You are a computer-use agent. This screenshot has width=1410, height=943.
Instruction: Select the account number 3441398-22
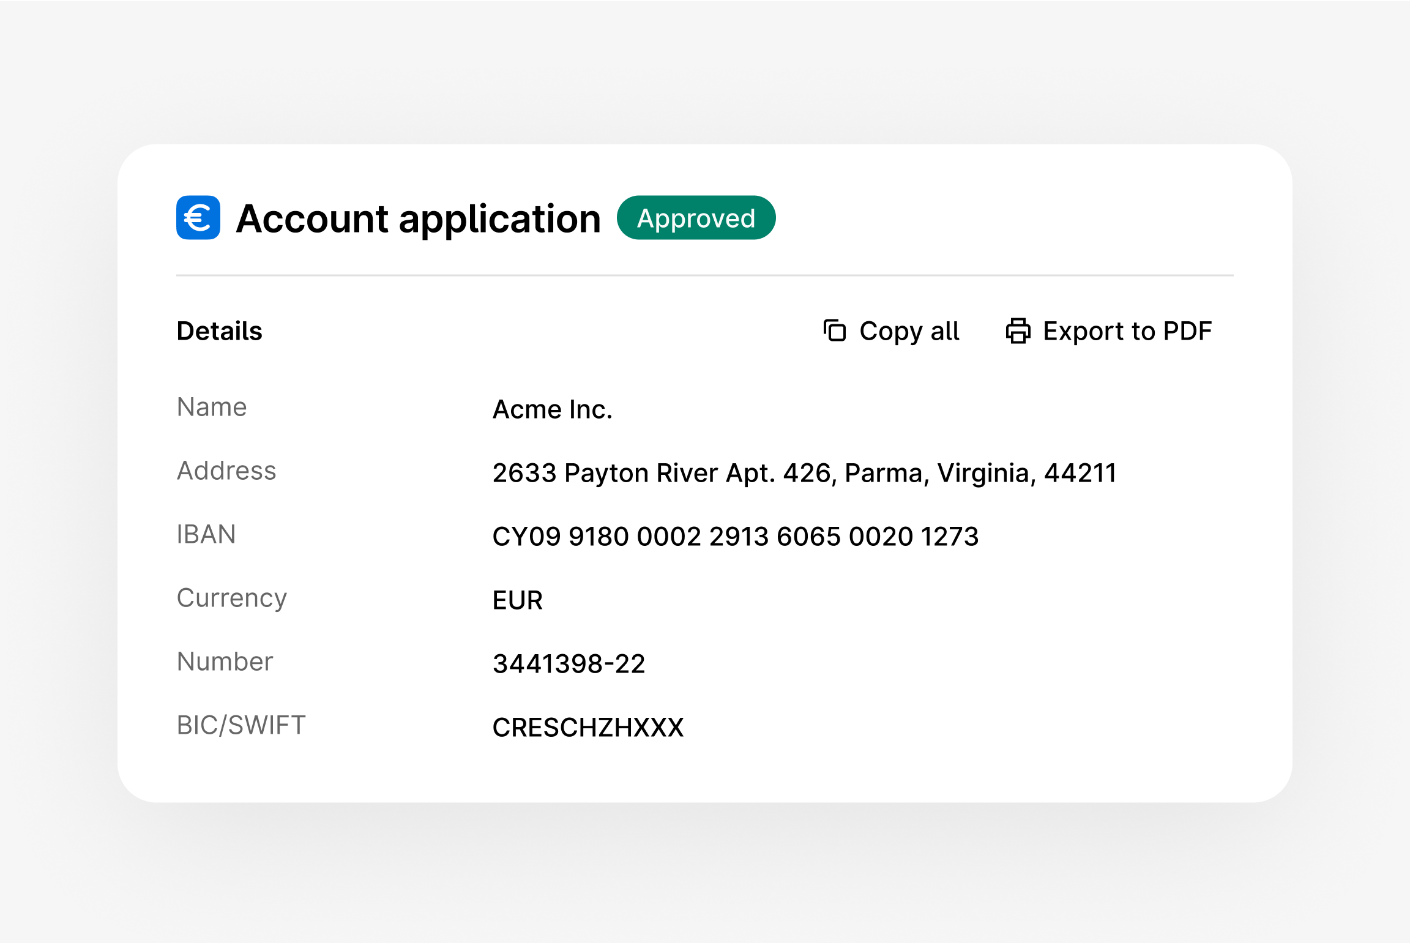click(568, 663)
